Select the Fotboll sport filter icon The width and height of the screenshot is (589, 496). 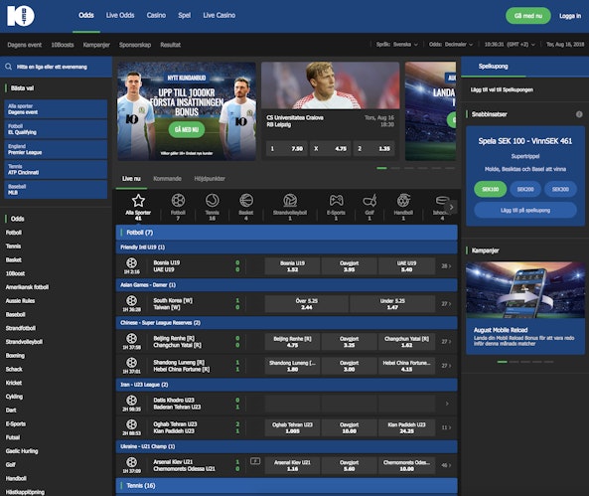[x=178, y=201]
